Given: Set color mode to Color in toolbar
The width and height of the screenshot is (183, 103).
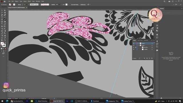Looking at the screenshot, I should tap(1, 49).
